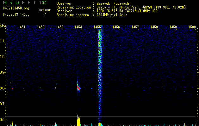Screen dimensions: 199x126
Task: Click time axis marker 1457
Action: coord(135,27)
